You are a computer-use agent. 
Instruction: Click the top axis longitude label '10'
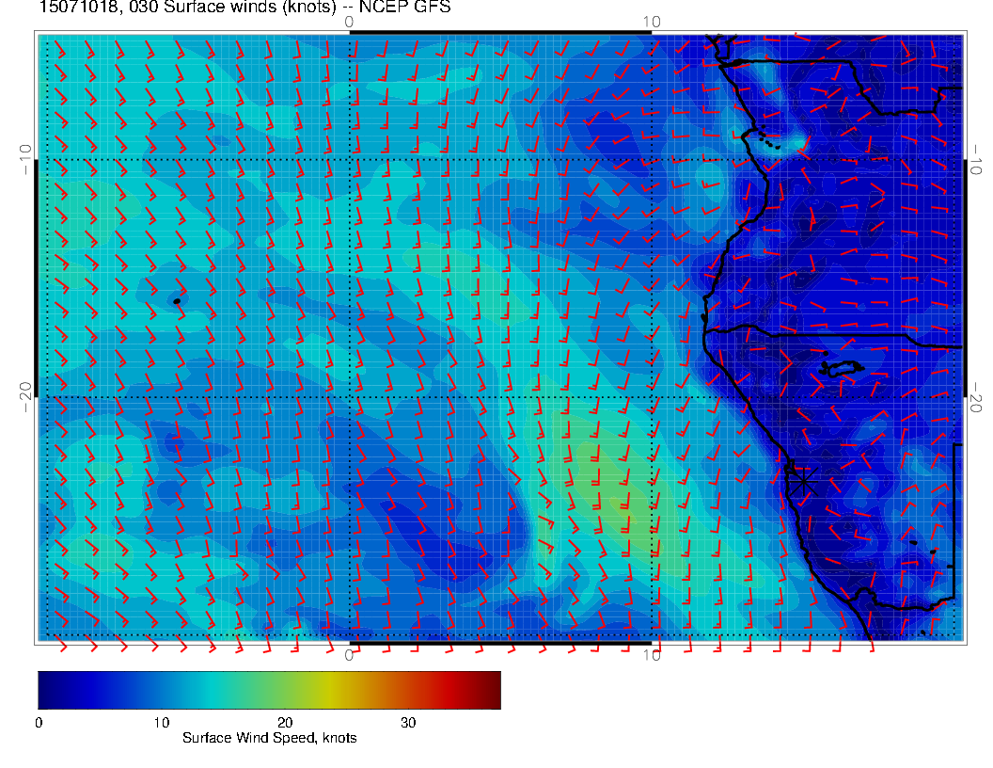[x=652, y=23]
